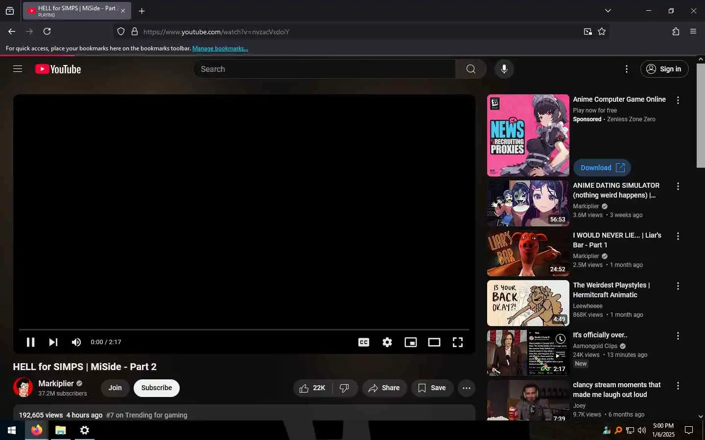705x440 pixels.
Task: Like this video
Action: tap(313, 388)
